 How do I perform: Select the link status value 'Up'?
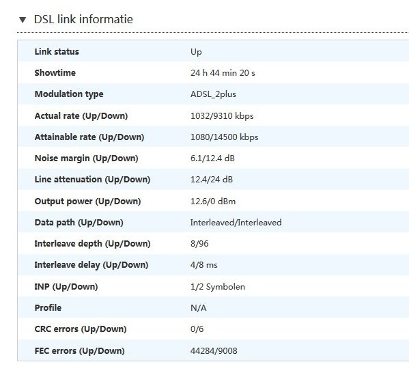pyautogui.click(x=196, y=52)
